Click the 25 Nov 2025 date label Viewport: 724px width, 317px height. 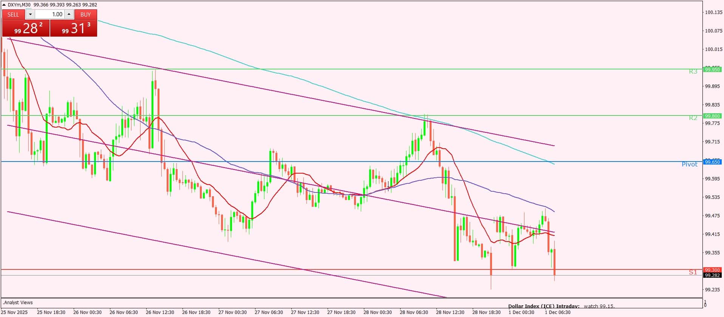[x=14, y=312]
